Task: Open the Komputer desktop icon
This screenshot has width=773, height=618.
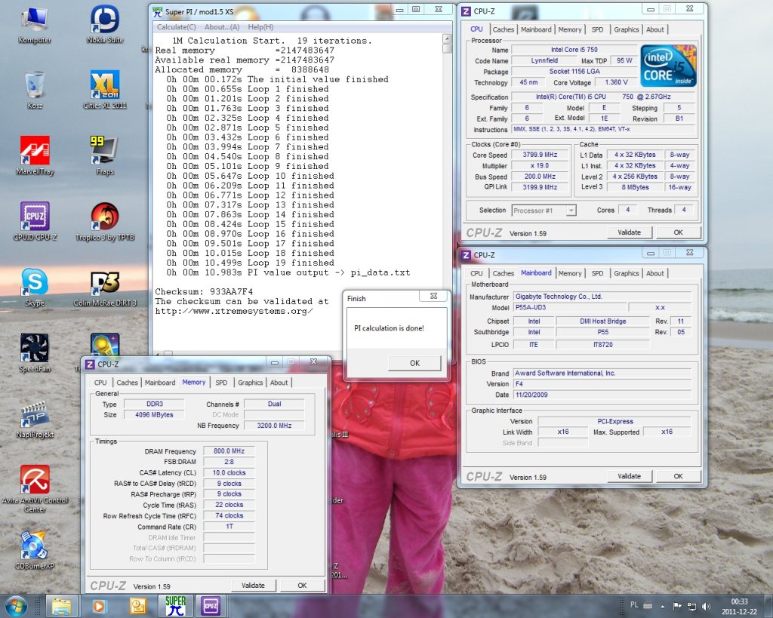Action: pyautogui.click(x=35, y=26)
